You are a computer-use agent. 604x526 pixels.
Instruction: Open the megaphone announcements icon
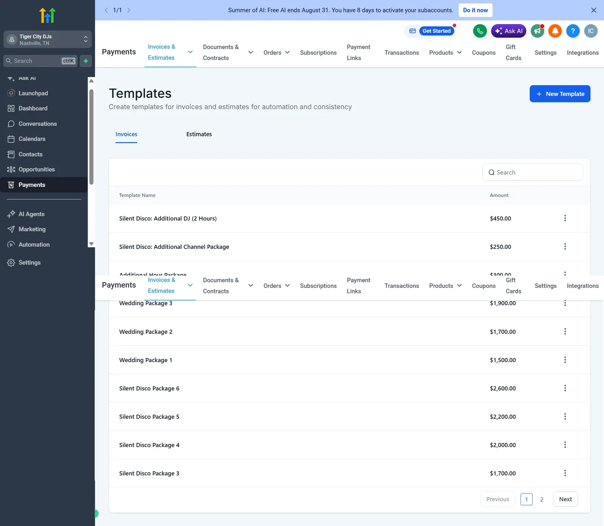click(x=537, y=31)
